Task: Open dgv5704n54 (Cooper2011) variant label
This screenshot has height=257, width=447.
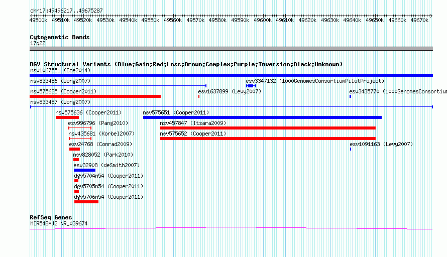Action: coord(108,176)
